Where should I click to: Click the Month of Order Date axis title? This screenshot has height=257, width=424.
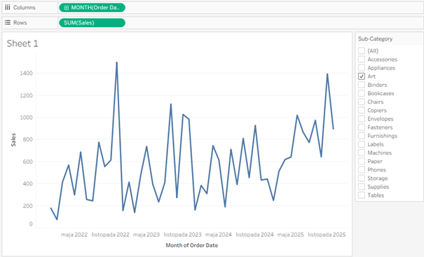[192, 245]
